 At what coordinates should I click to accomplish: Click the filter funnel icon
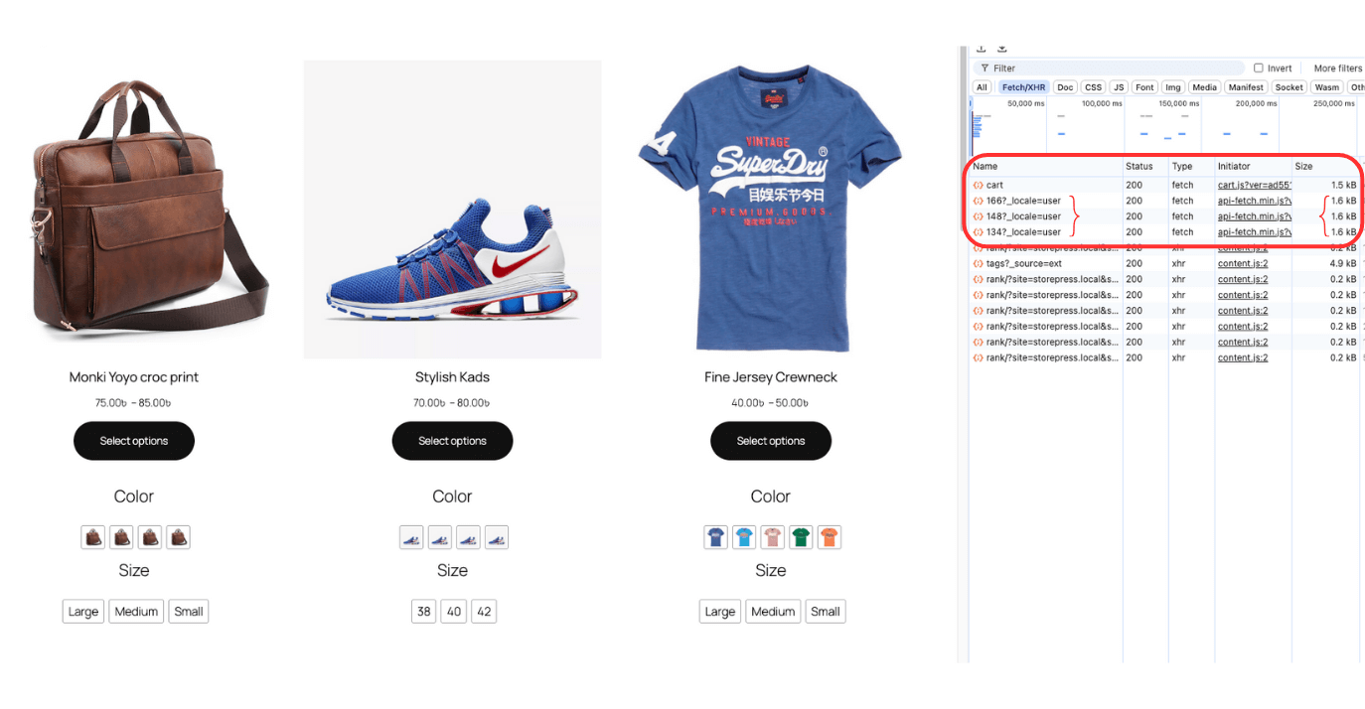coord(985,69)
